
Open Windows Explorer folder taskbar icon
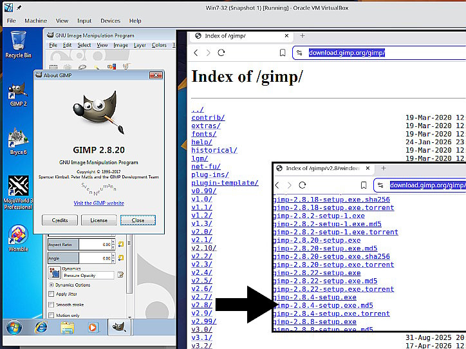(67, 328)
